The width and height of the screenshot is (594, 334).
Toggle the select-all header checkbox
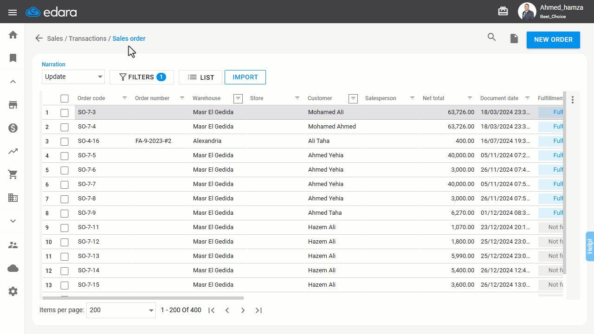point(65,98)
